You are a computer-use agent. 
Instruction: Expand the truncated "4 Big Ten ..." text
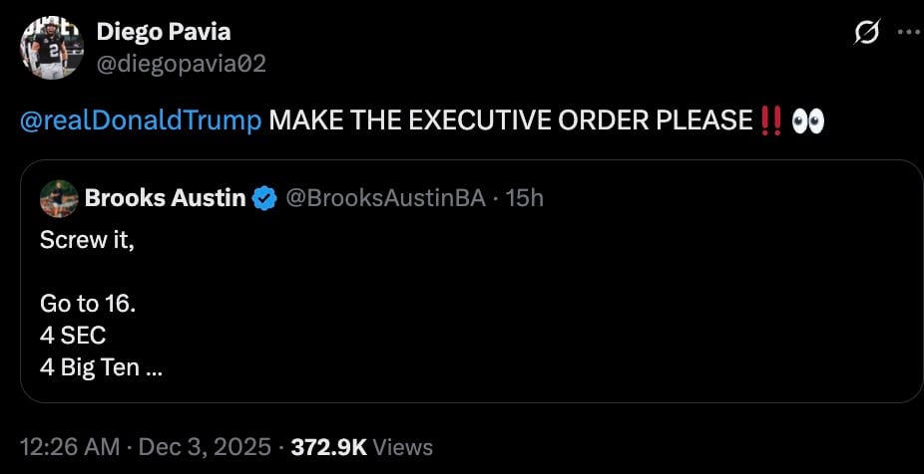(x=101, y=366)
